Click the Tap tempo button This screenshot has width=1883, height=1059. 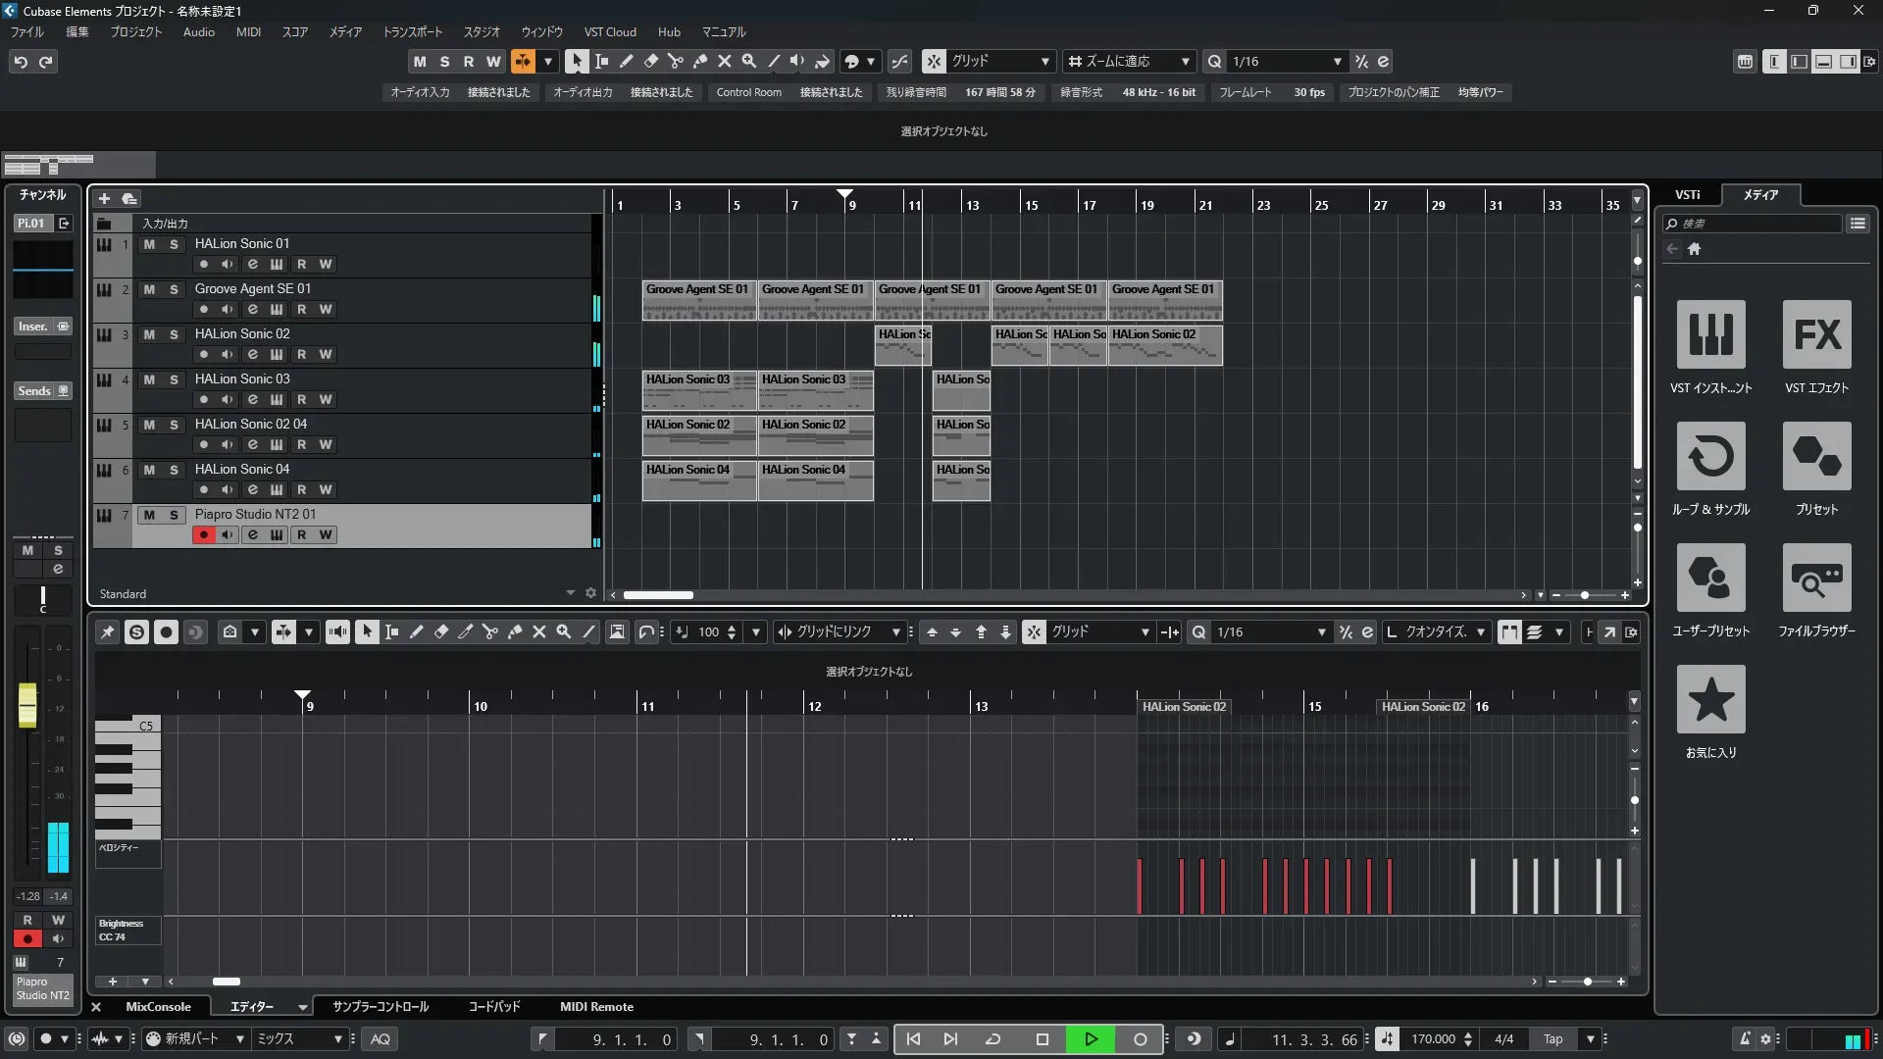(1552, 1039)
